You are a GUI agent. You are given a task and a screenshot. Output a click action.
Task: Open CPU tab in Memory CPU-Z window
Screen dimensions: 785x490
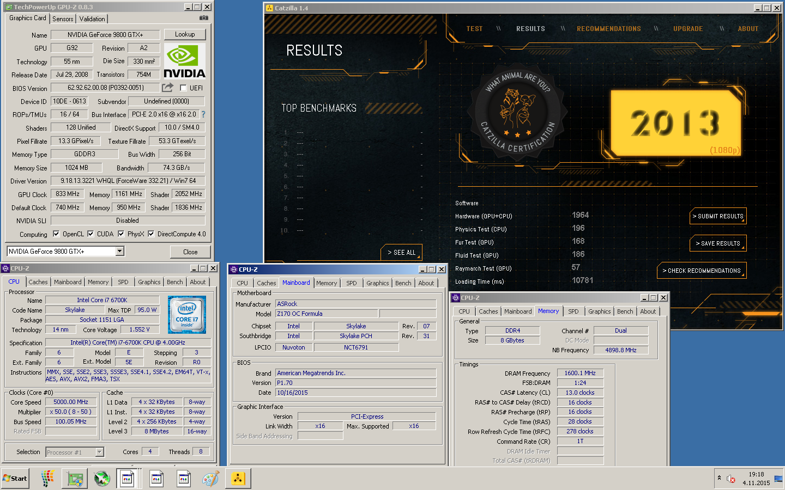[464, 311]
